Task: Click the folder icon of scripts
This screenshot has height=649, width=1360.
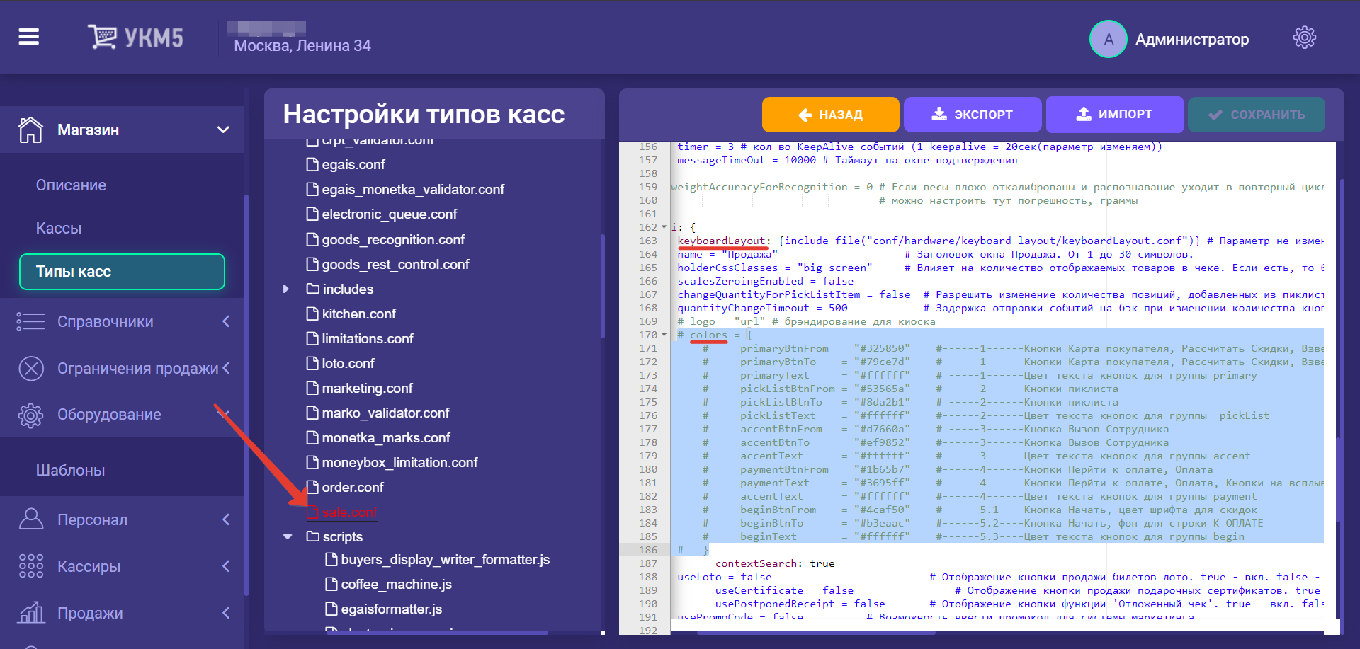Action: [x=312, y=536]
